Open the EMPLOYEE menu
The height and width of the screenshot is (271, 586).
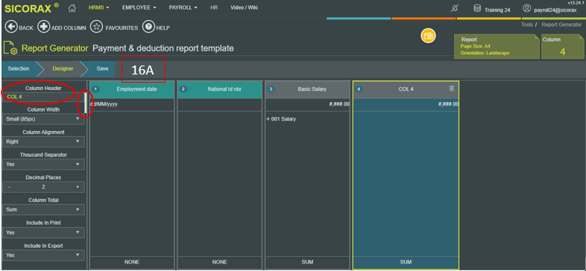click(x=139, y=8)
